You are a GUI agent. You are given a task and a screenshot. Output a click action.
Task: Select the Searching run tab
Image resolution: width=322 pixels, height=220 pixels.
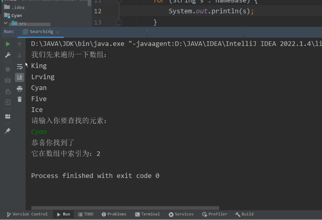41,32
